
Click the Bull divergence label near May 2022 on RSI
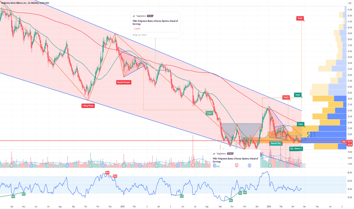(24, 194)
